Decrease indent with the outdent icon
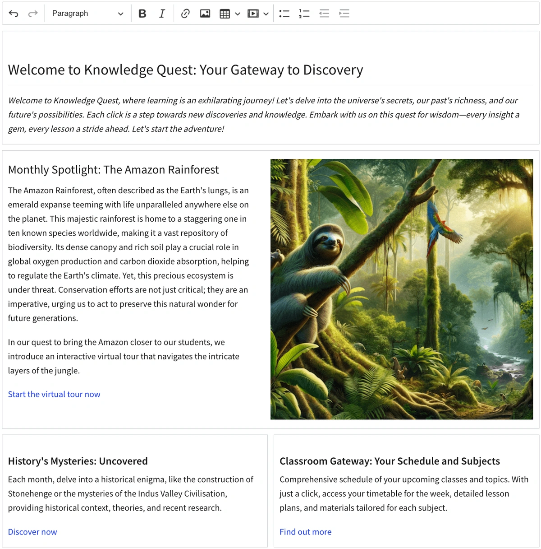The width and height of the screenshot is (541, 549). pos(324,14)
